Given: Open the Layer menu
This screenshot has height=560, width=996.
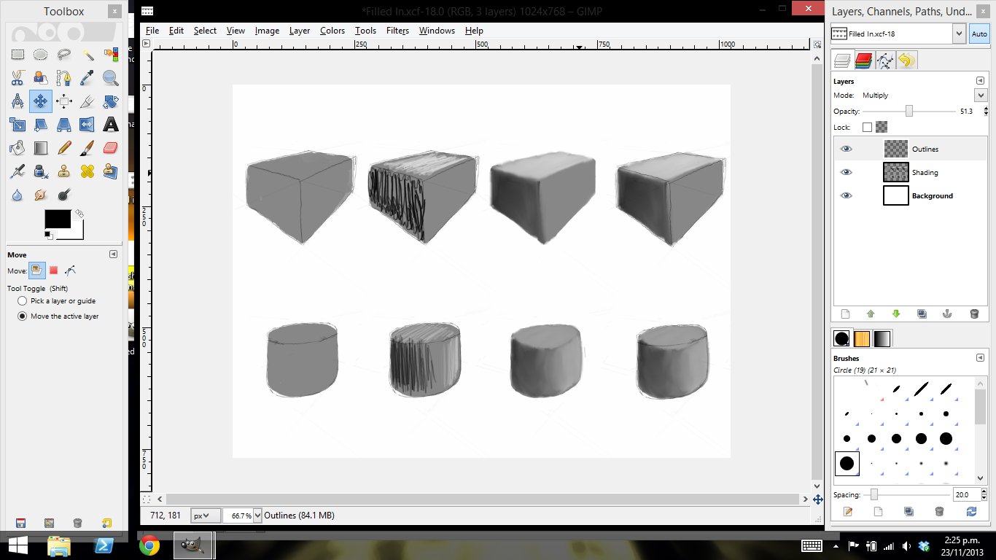Looking at the screenshot, I should (300, 31).
